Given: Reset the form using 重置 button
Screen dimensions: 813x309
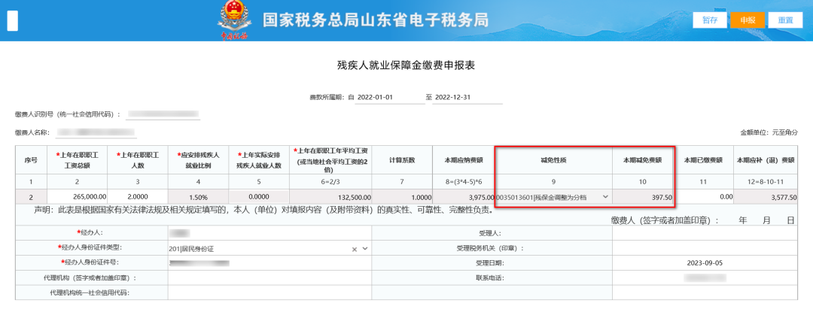Looking at the screenshot, I should tap(785, 20).
